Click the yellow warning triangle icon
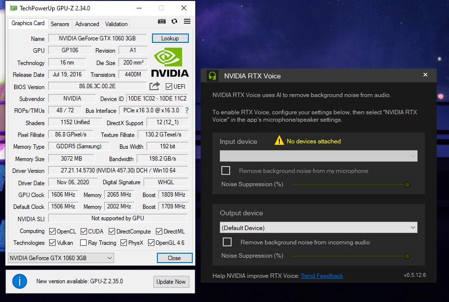The image size is (449, 302). click(279, 140)
